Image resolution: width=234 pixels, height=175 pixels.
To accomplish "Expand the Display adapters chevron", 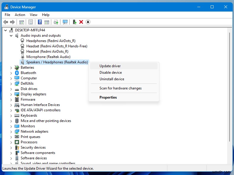I will coord(11,94).
